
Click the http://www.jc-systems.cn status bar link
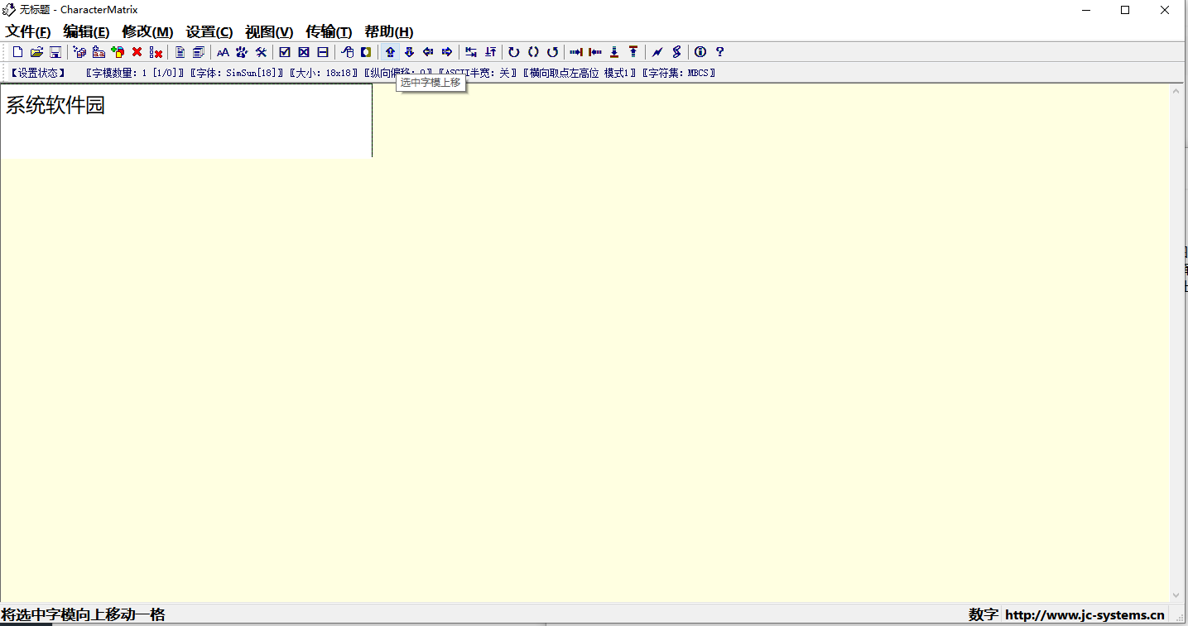point(1085,614)
